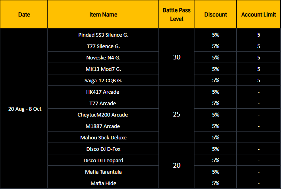281x189 pixels.
Task: Select the M1887 Arcade item name
Action: click(103, 126)
